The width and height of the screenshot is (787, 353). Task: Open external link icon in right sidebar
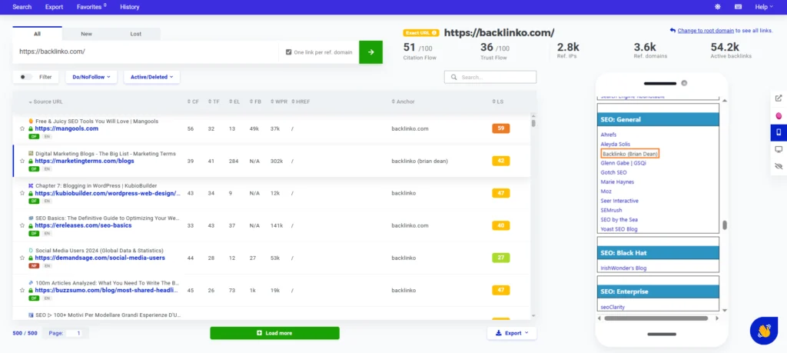(x=779, y=98)
